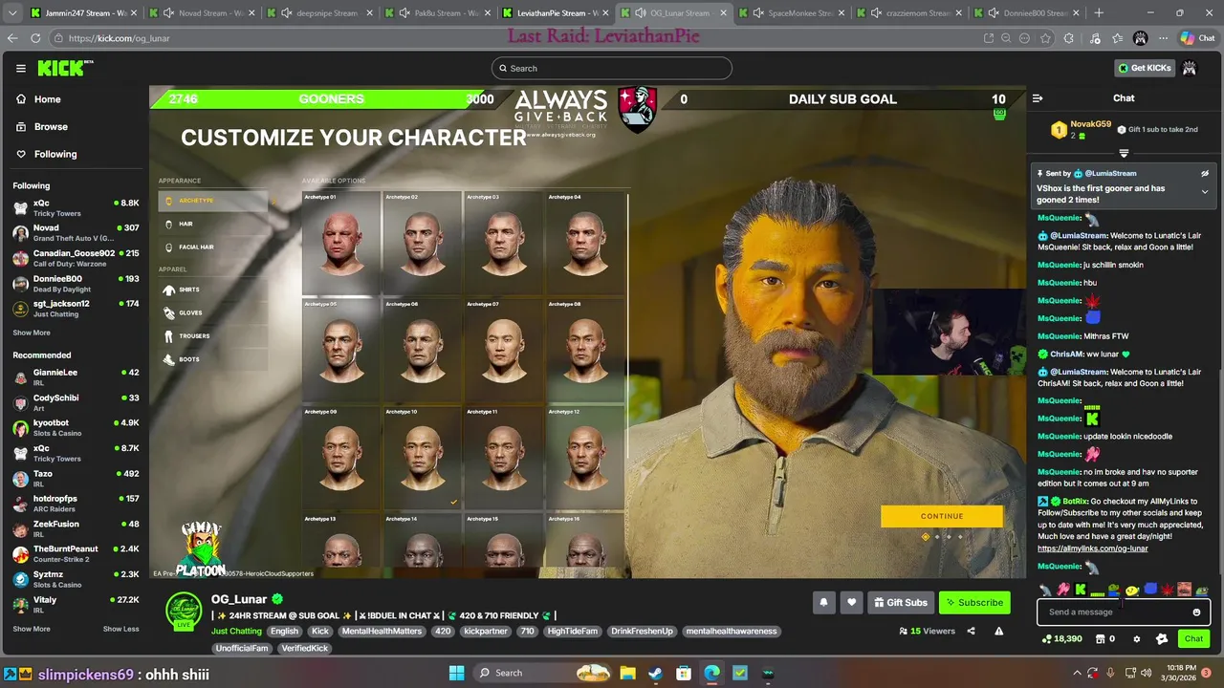Add page to favorites star icon
Image resolution: width=1224 pixels, height=688 pixels.
1045,38
